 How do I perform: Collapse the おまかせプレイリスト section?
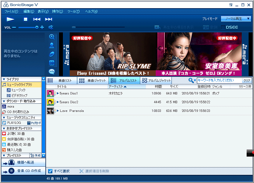pos(4,128)
